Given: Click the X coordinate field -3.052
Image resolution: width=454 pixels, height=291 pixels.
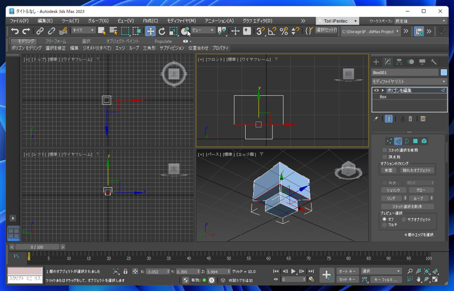Looking at the screenshot, I should (157, 272).
